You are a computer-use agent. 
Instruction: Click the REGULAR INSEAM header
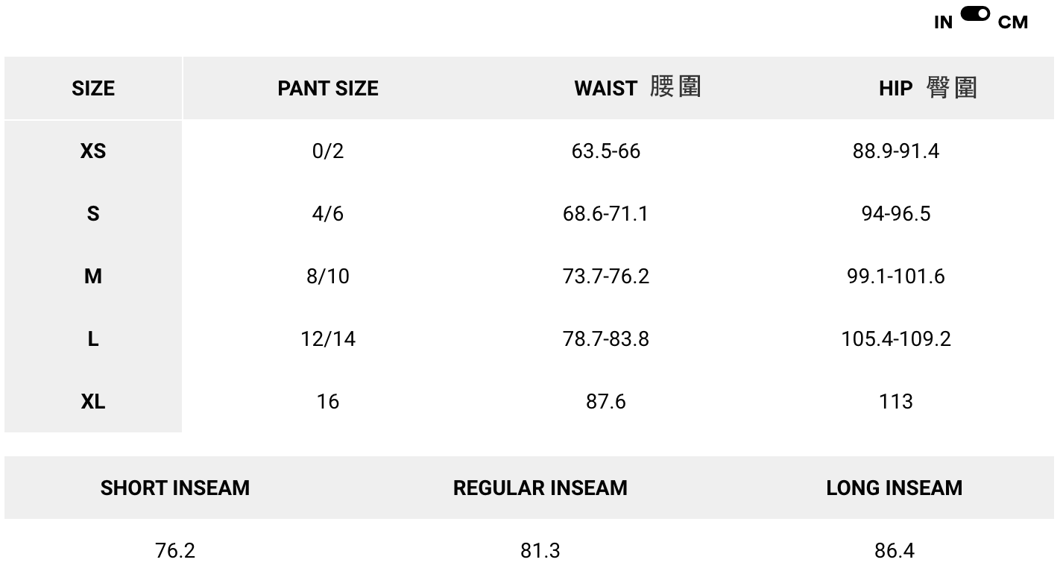click(540, 488)
